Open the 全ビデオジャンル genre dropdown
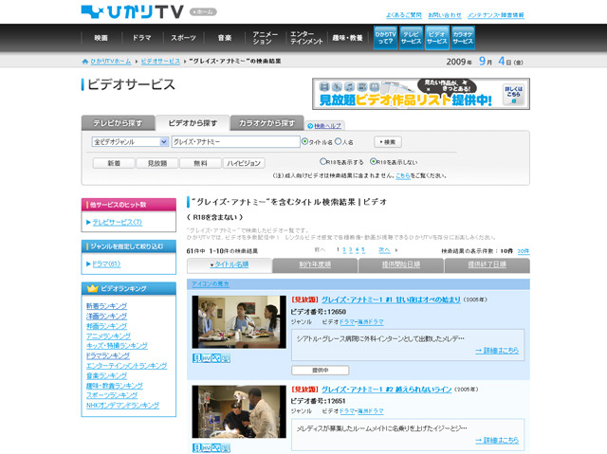Image resolution: width=607 pixels, height=454 pixels. (130, 142)
